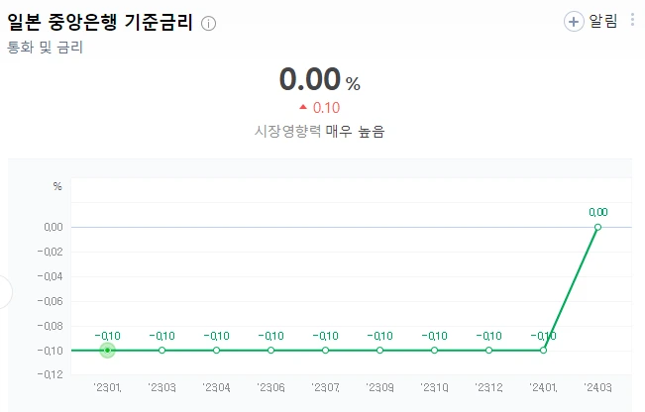
Task: Click the red up-triangle change indicator
Action: click(303, 107)
